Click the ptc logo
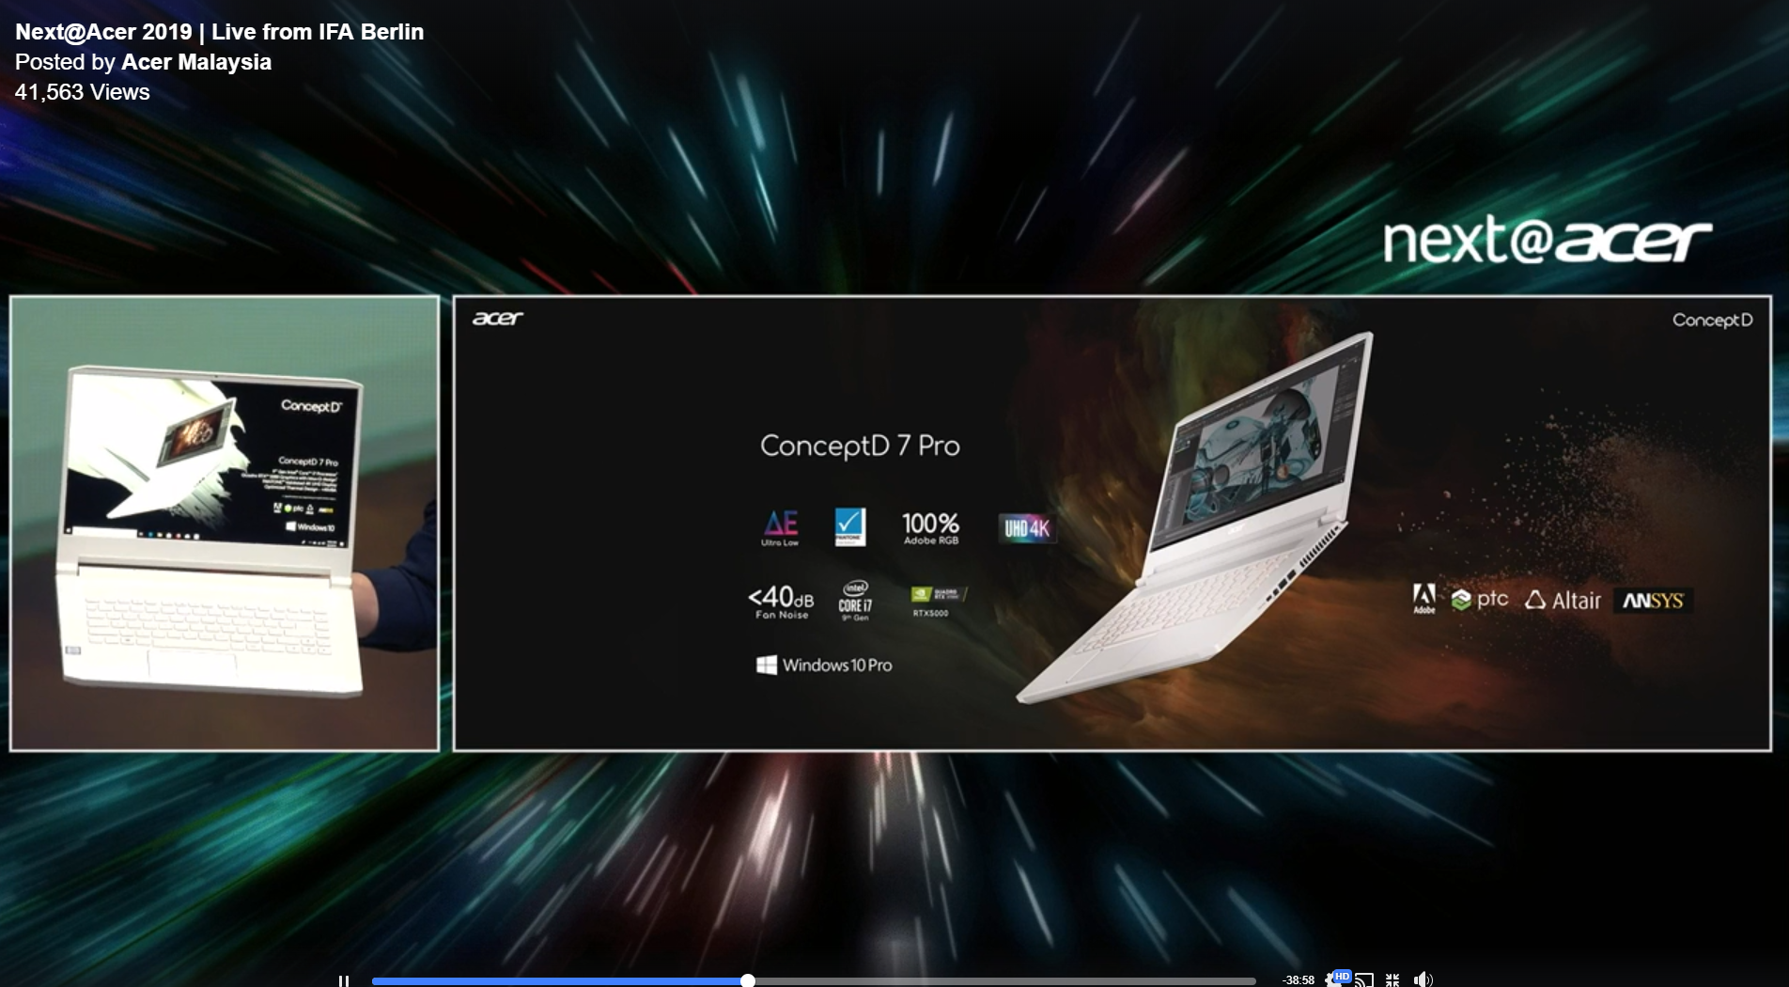This screenshot has height=987, width=1789. pyautogui.click(x=1480, y=600)
